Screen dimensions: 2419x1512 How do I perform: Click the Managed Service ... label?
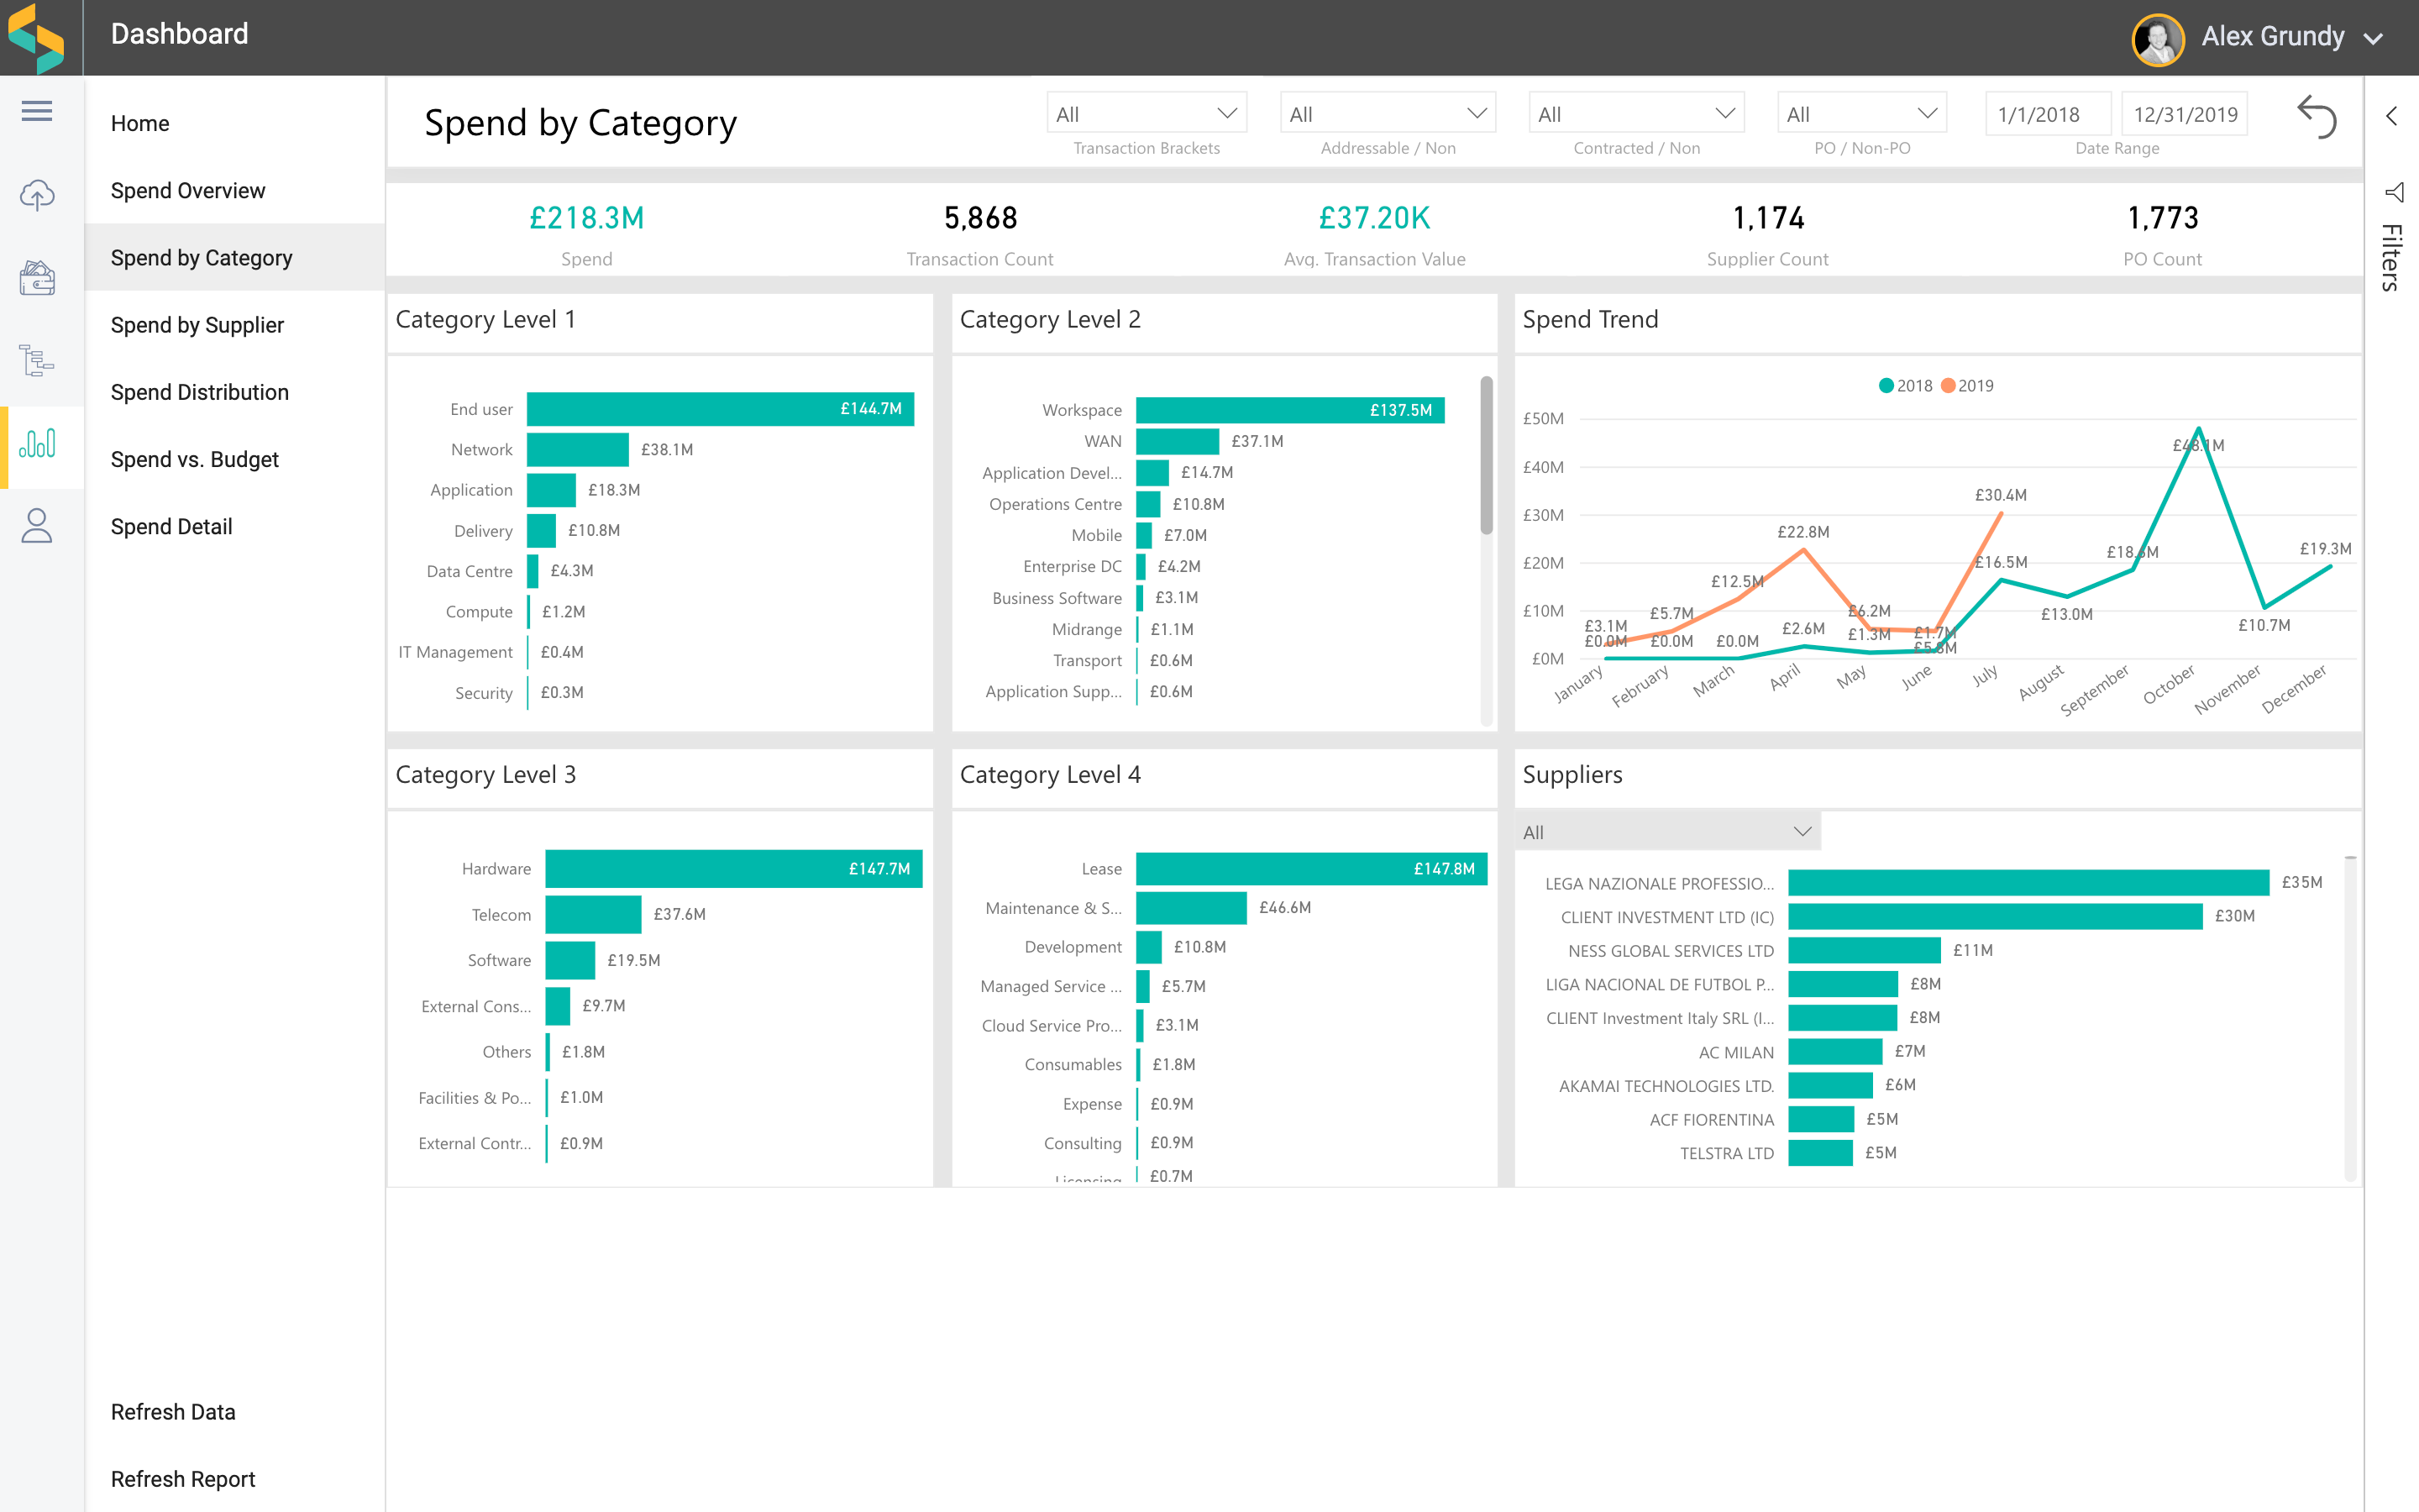(x=1051, y=986)
